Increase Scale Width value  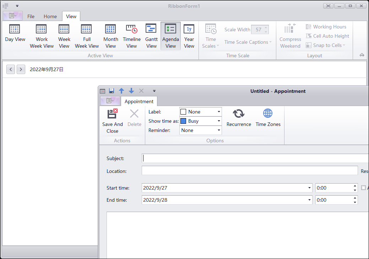[x=266, y=28]
